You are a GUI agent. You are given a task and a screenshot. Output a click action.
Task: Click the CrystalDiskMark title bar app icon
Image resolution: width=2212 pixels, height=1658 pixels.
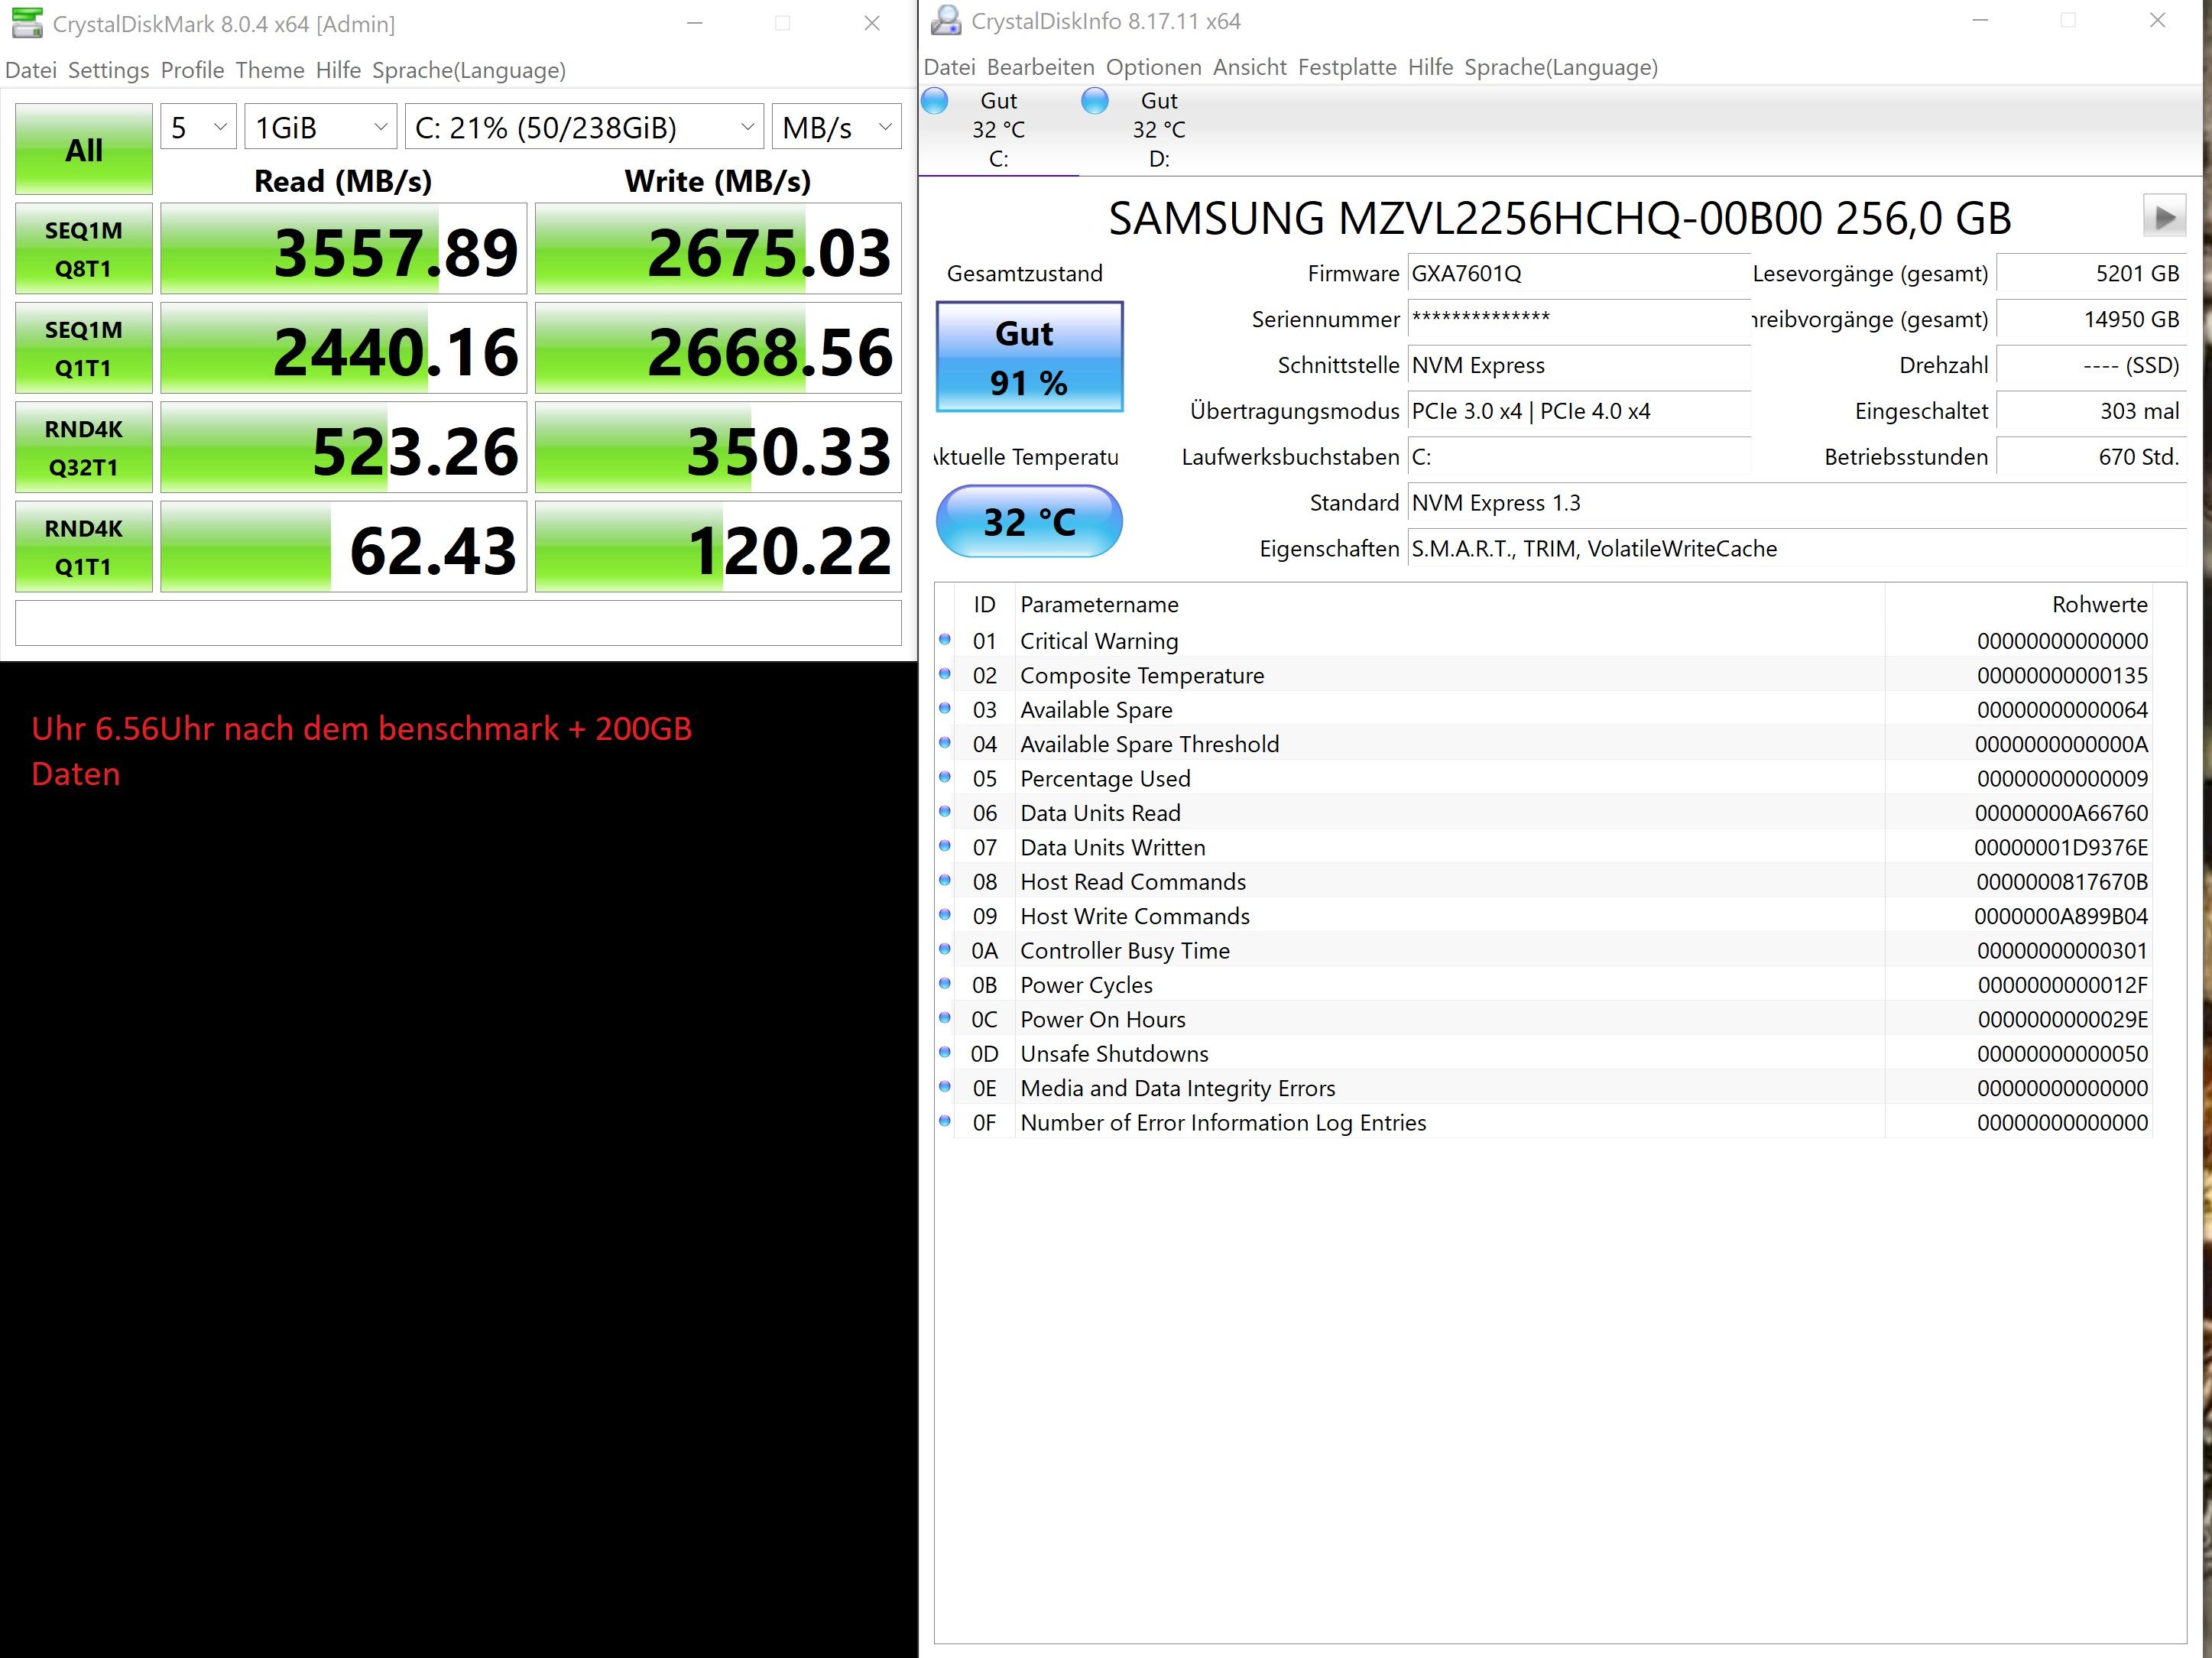point(27,23)
